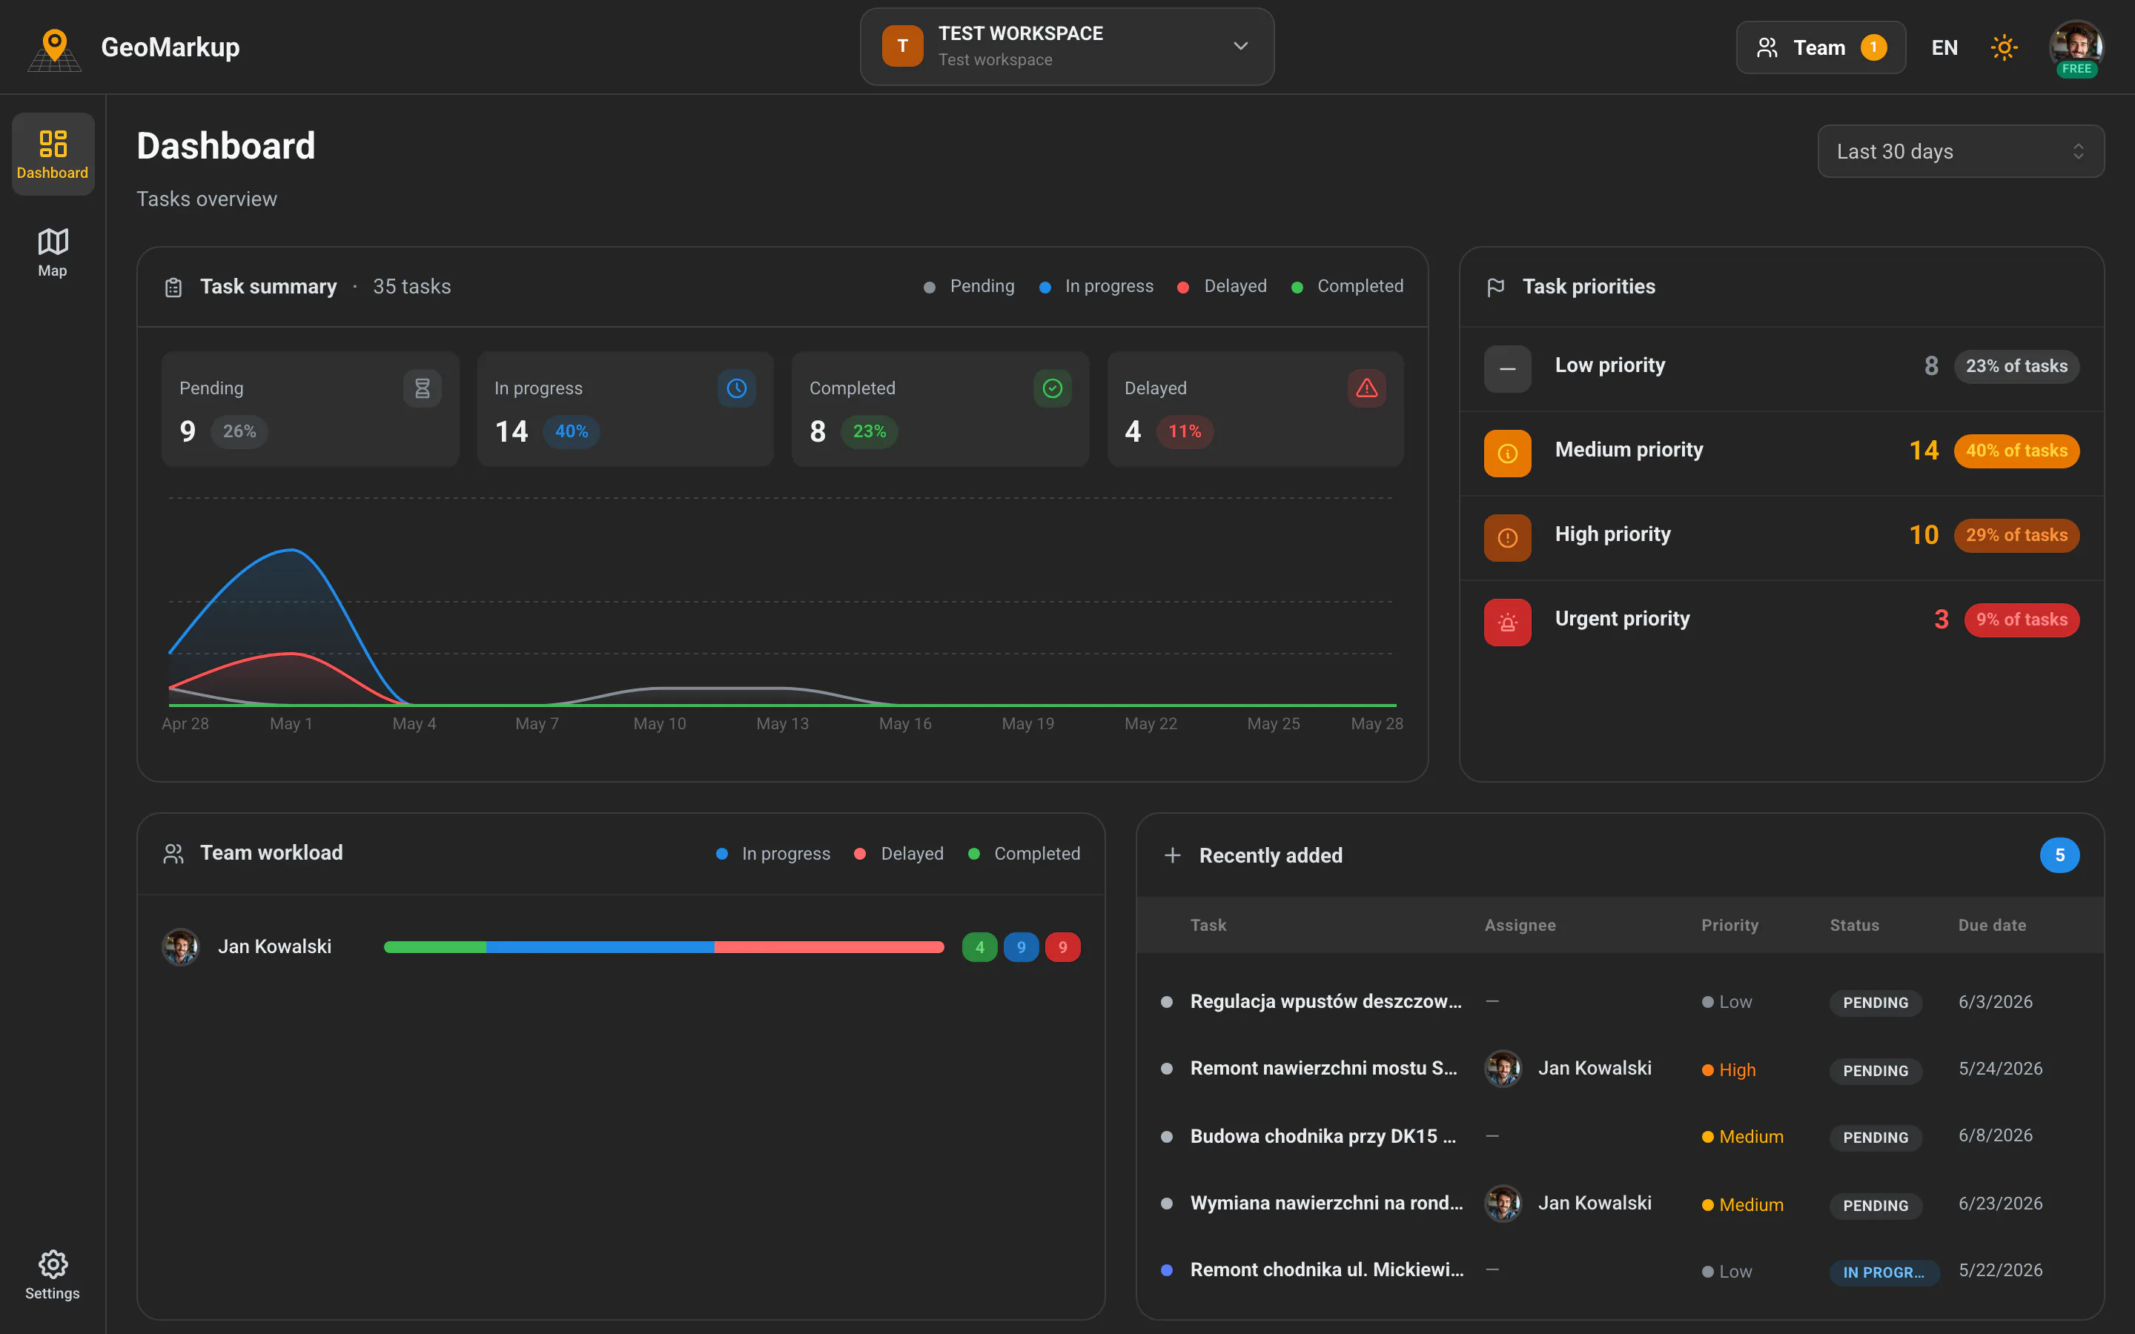Screen dimensions: 2135x1334
Task: Select the Delayed 11% badge
Action: coord(1184,431)
